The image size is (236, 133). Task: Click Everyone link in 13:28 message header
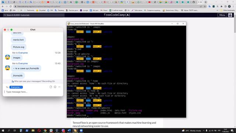pyautogui.click(x=23, y=53)
